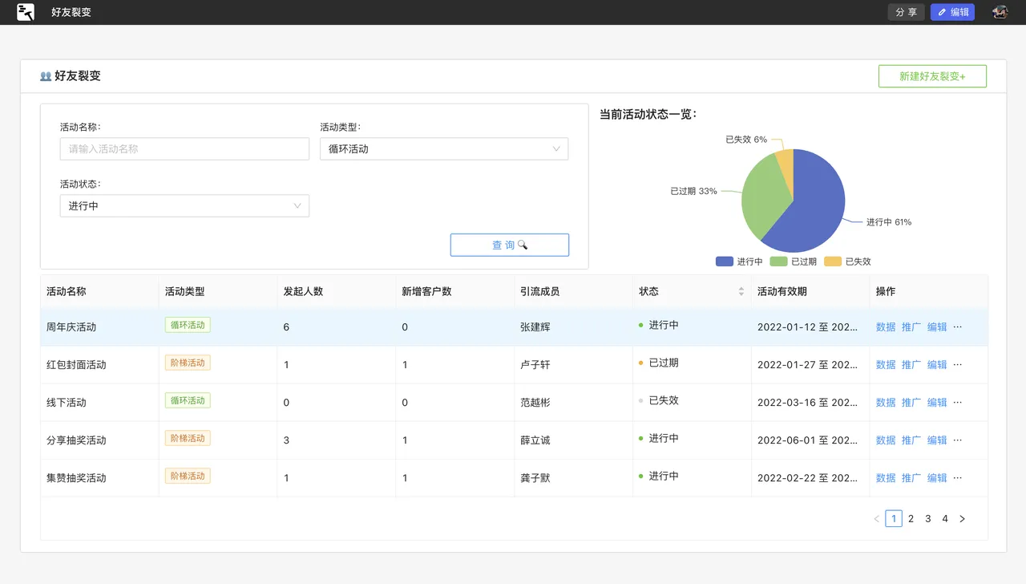Image resolution: width=1026 pixels, height=584 pixels.
Task: Go to next page arrow
Action: 962,519
